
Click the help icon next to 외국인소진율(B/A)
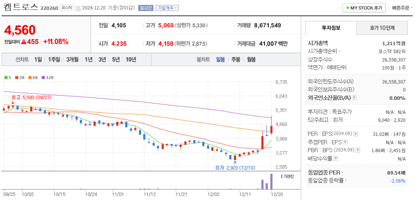pyautogui.click(x=354, y=98)
